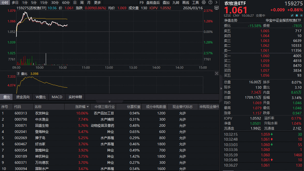
Task: Enable the 叠加 chart overlay
Action: [x=165, y=2]
